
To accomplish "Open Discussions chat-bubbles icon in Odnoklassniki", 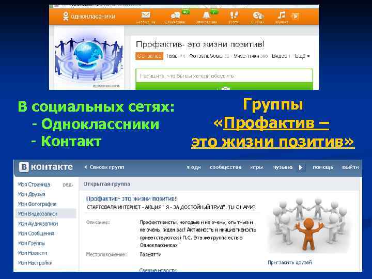I will (x=175, y=16).
